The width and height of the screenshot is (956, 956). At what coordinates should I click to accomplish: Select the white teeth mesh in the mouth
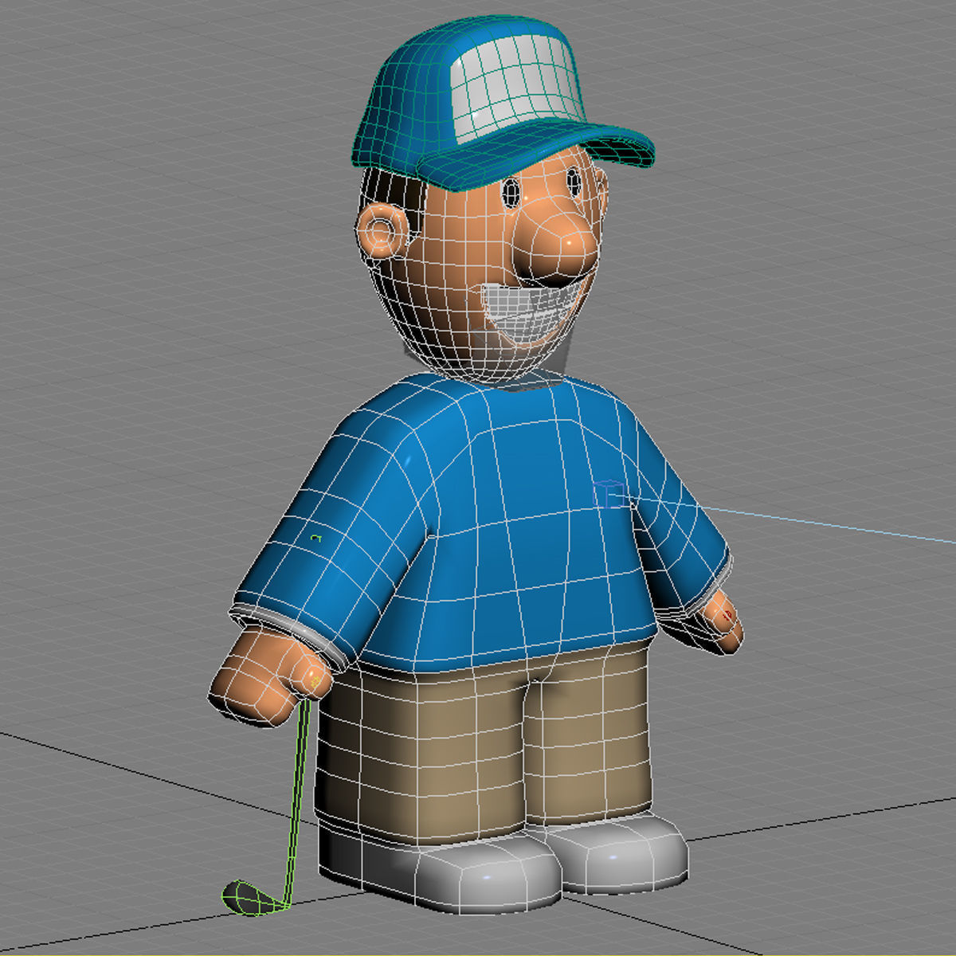coord(530,312)
